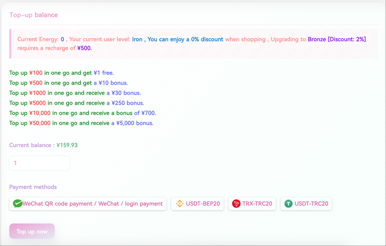Image resolution: width=386 pixels, height=246 pixels.
Task: Click the ¥5000 top-up bonus offer line
Action: tap(76, 103)
